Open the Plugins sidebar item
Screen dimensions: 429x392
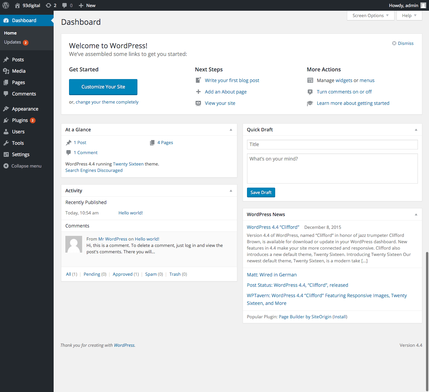pyautogui.click(x=20, y=120)
